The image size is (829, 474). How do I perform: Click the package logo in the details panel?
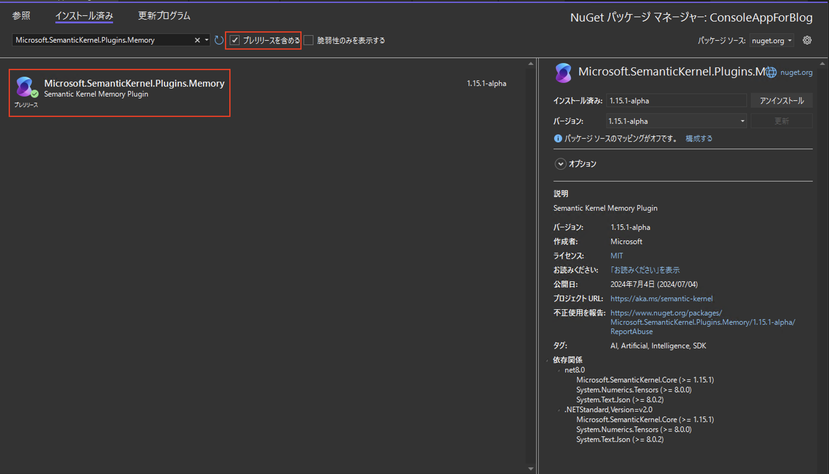coord(564,72)
